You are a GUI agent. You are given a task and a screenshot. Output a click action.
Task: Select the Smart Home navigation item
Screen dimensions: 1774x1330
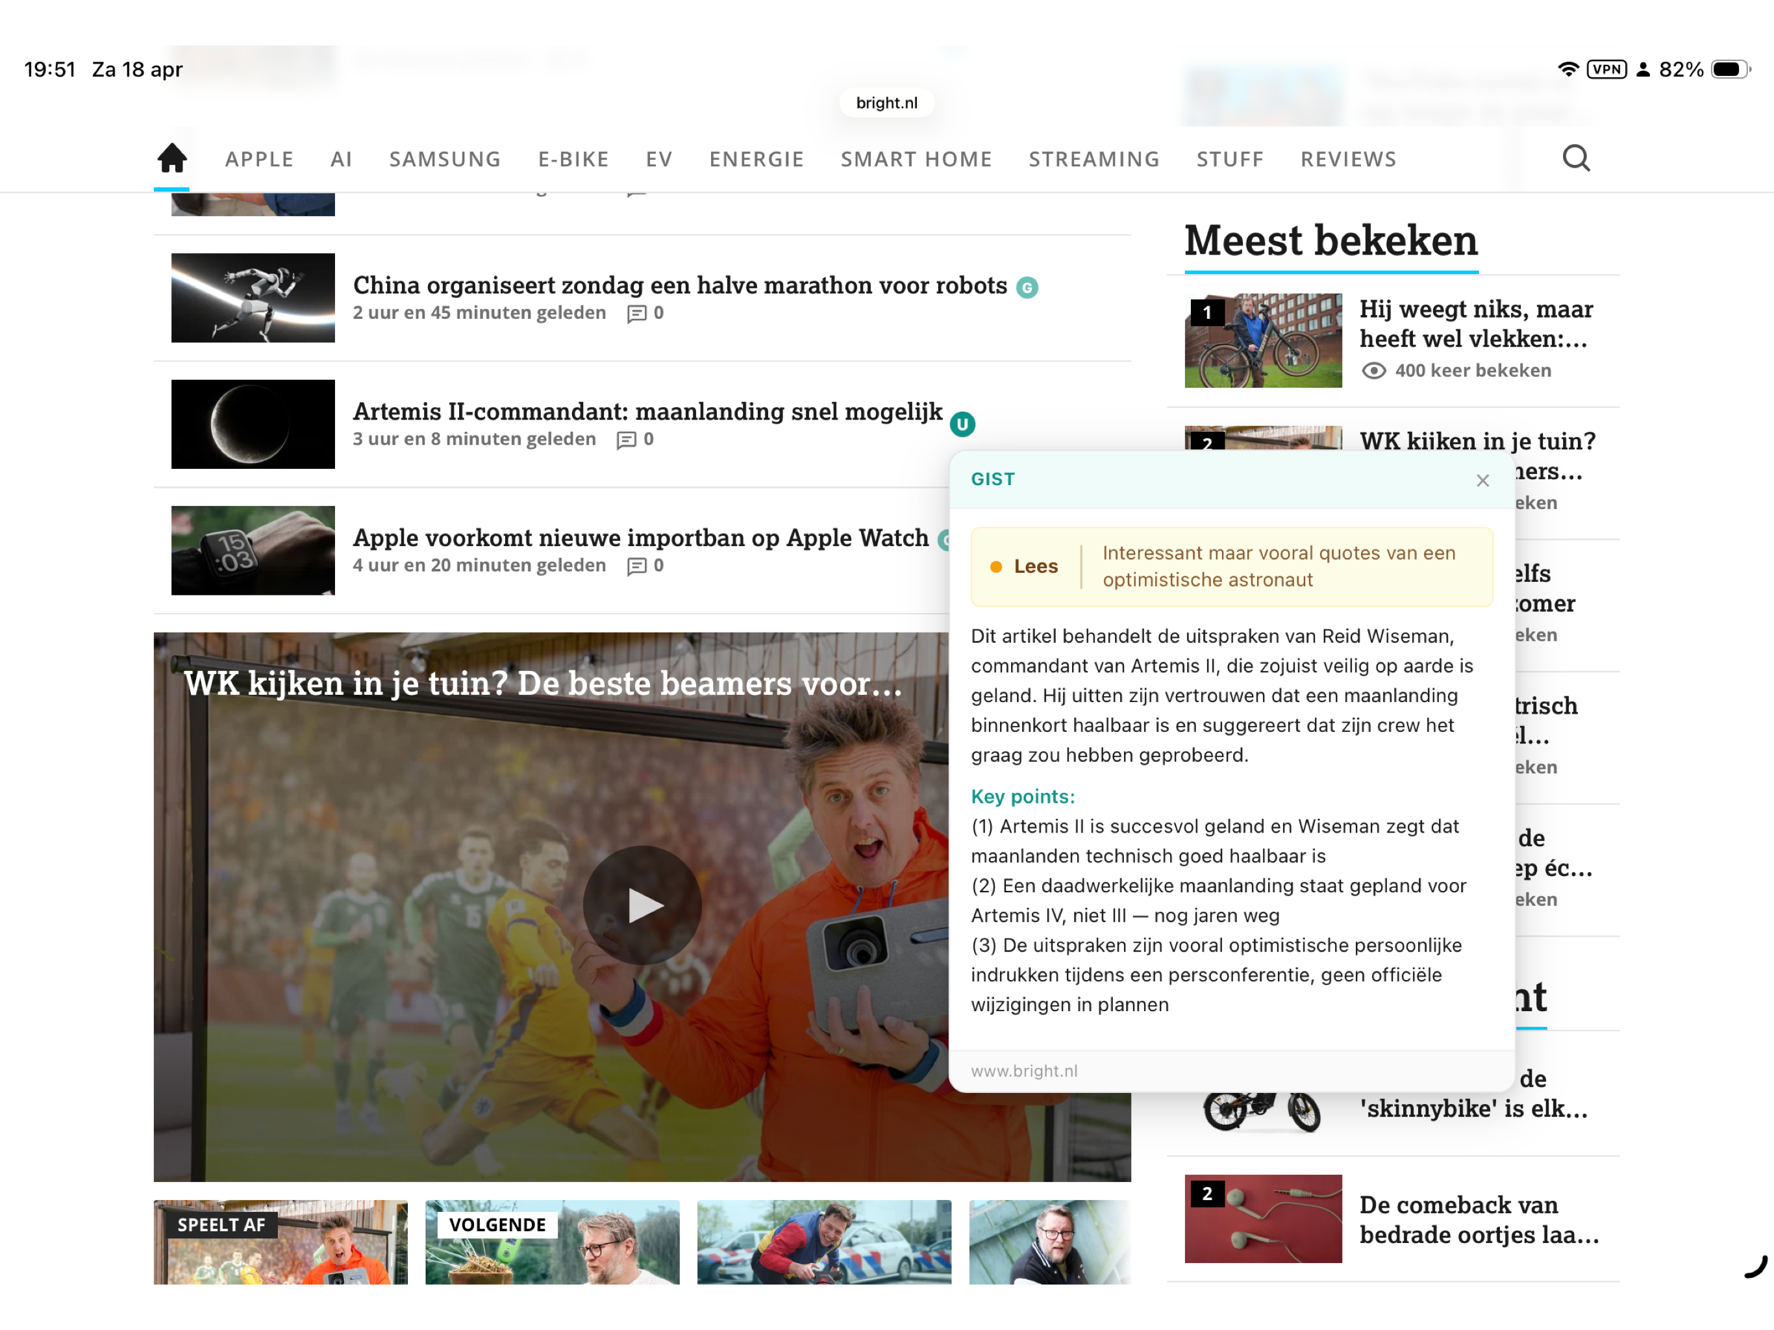point(916,159)
